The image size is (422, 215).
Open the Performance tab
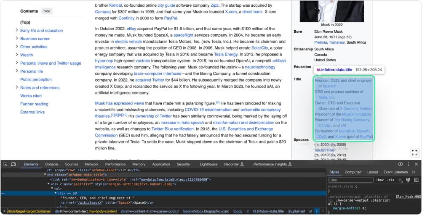pyautogui.click(x=115, y=164)
